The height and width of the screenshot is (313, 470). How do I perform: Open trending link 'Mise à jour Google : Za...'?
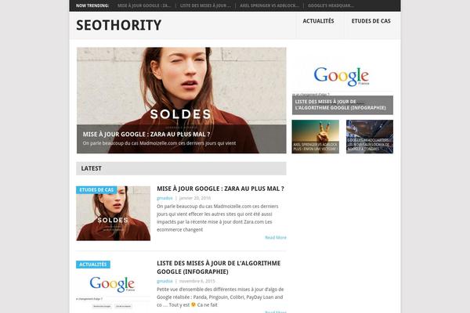click(x=144, y=5)
